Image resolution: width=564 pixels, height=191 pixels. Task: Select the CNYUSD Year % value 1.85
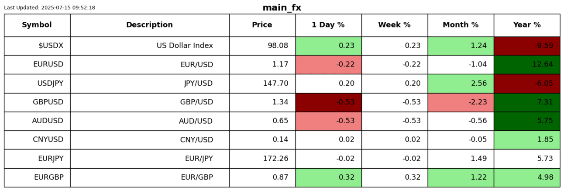(x=527, y=140)
